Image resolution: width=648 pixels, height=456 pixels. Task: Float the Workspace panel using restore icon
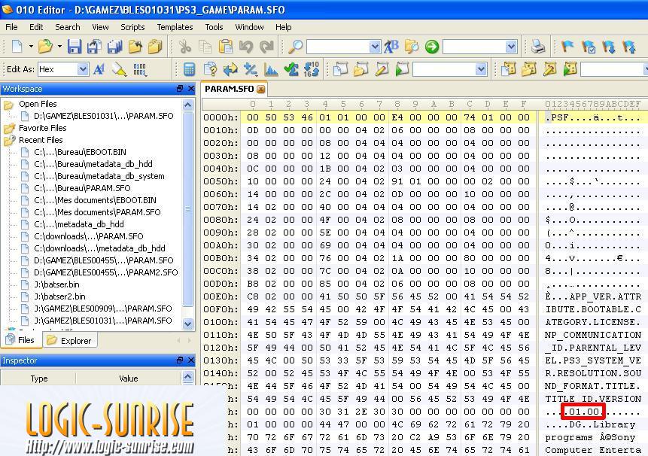pyautogui.click(x=180, y=89)
